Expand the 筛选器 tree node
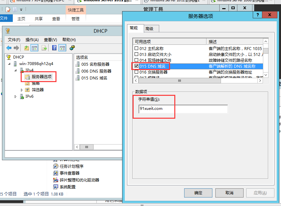Viewport: 281px width, 206px height. (x=22, y=90)
